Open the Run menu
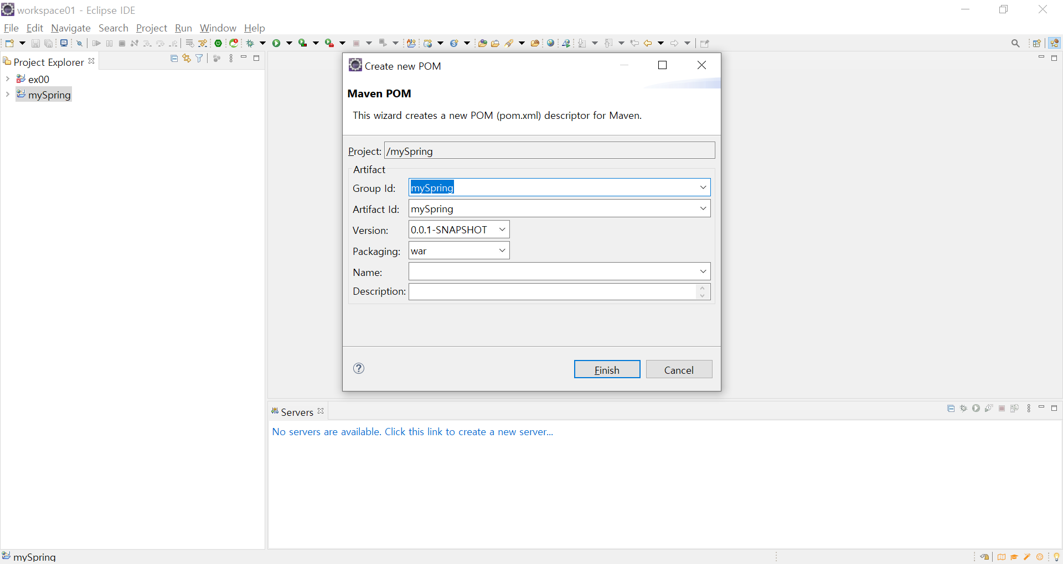 pyautogui.click(x=183, y=28)
